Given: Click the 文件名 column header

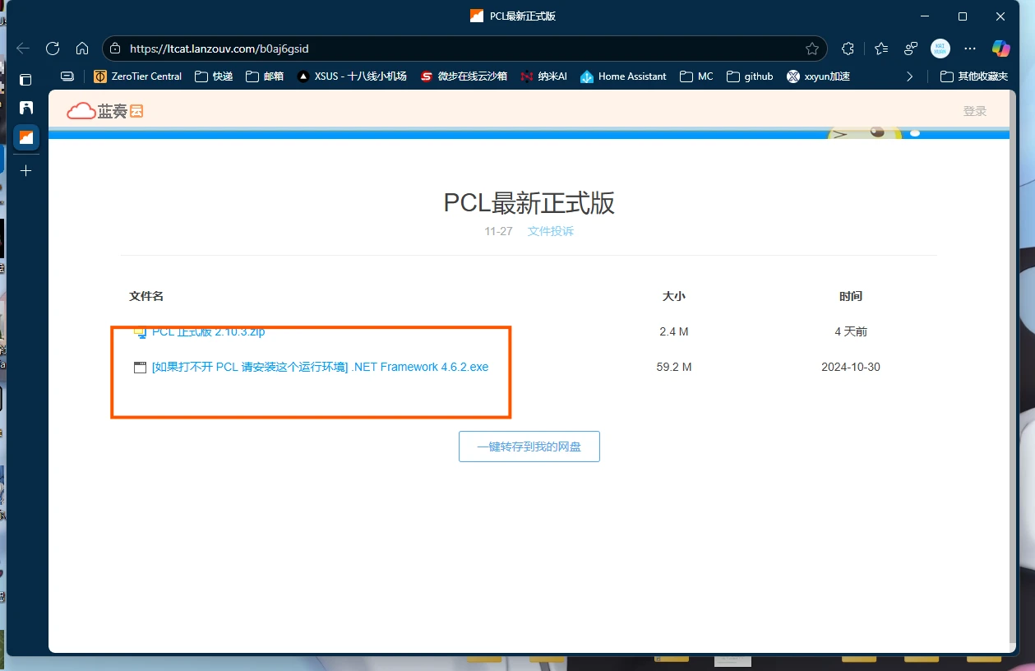Looking at the screenshot, I should pos(146,296).
